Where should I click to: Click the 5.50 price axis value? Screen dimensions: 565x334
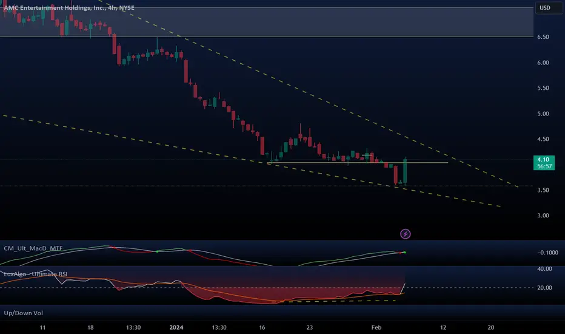543,88
